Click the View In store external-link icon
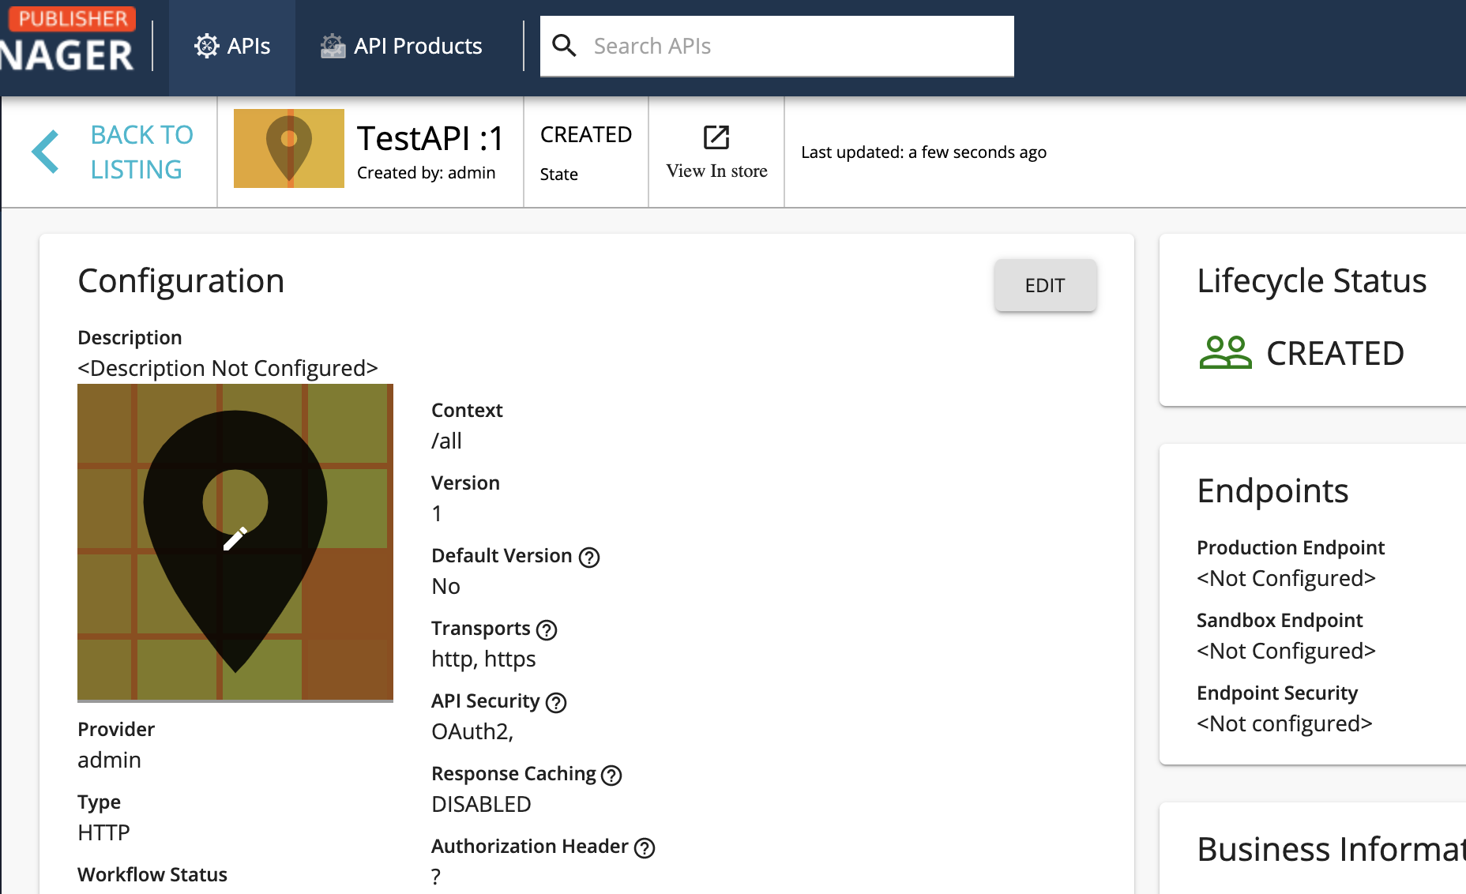 pos(716,137)
